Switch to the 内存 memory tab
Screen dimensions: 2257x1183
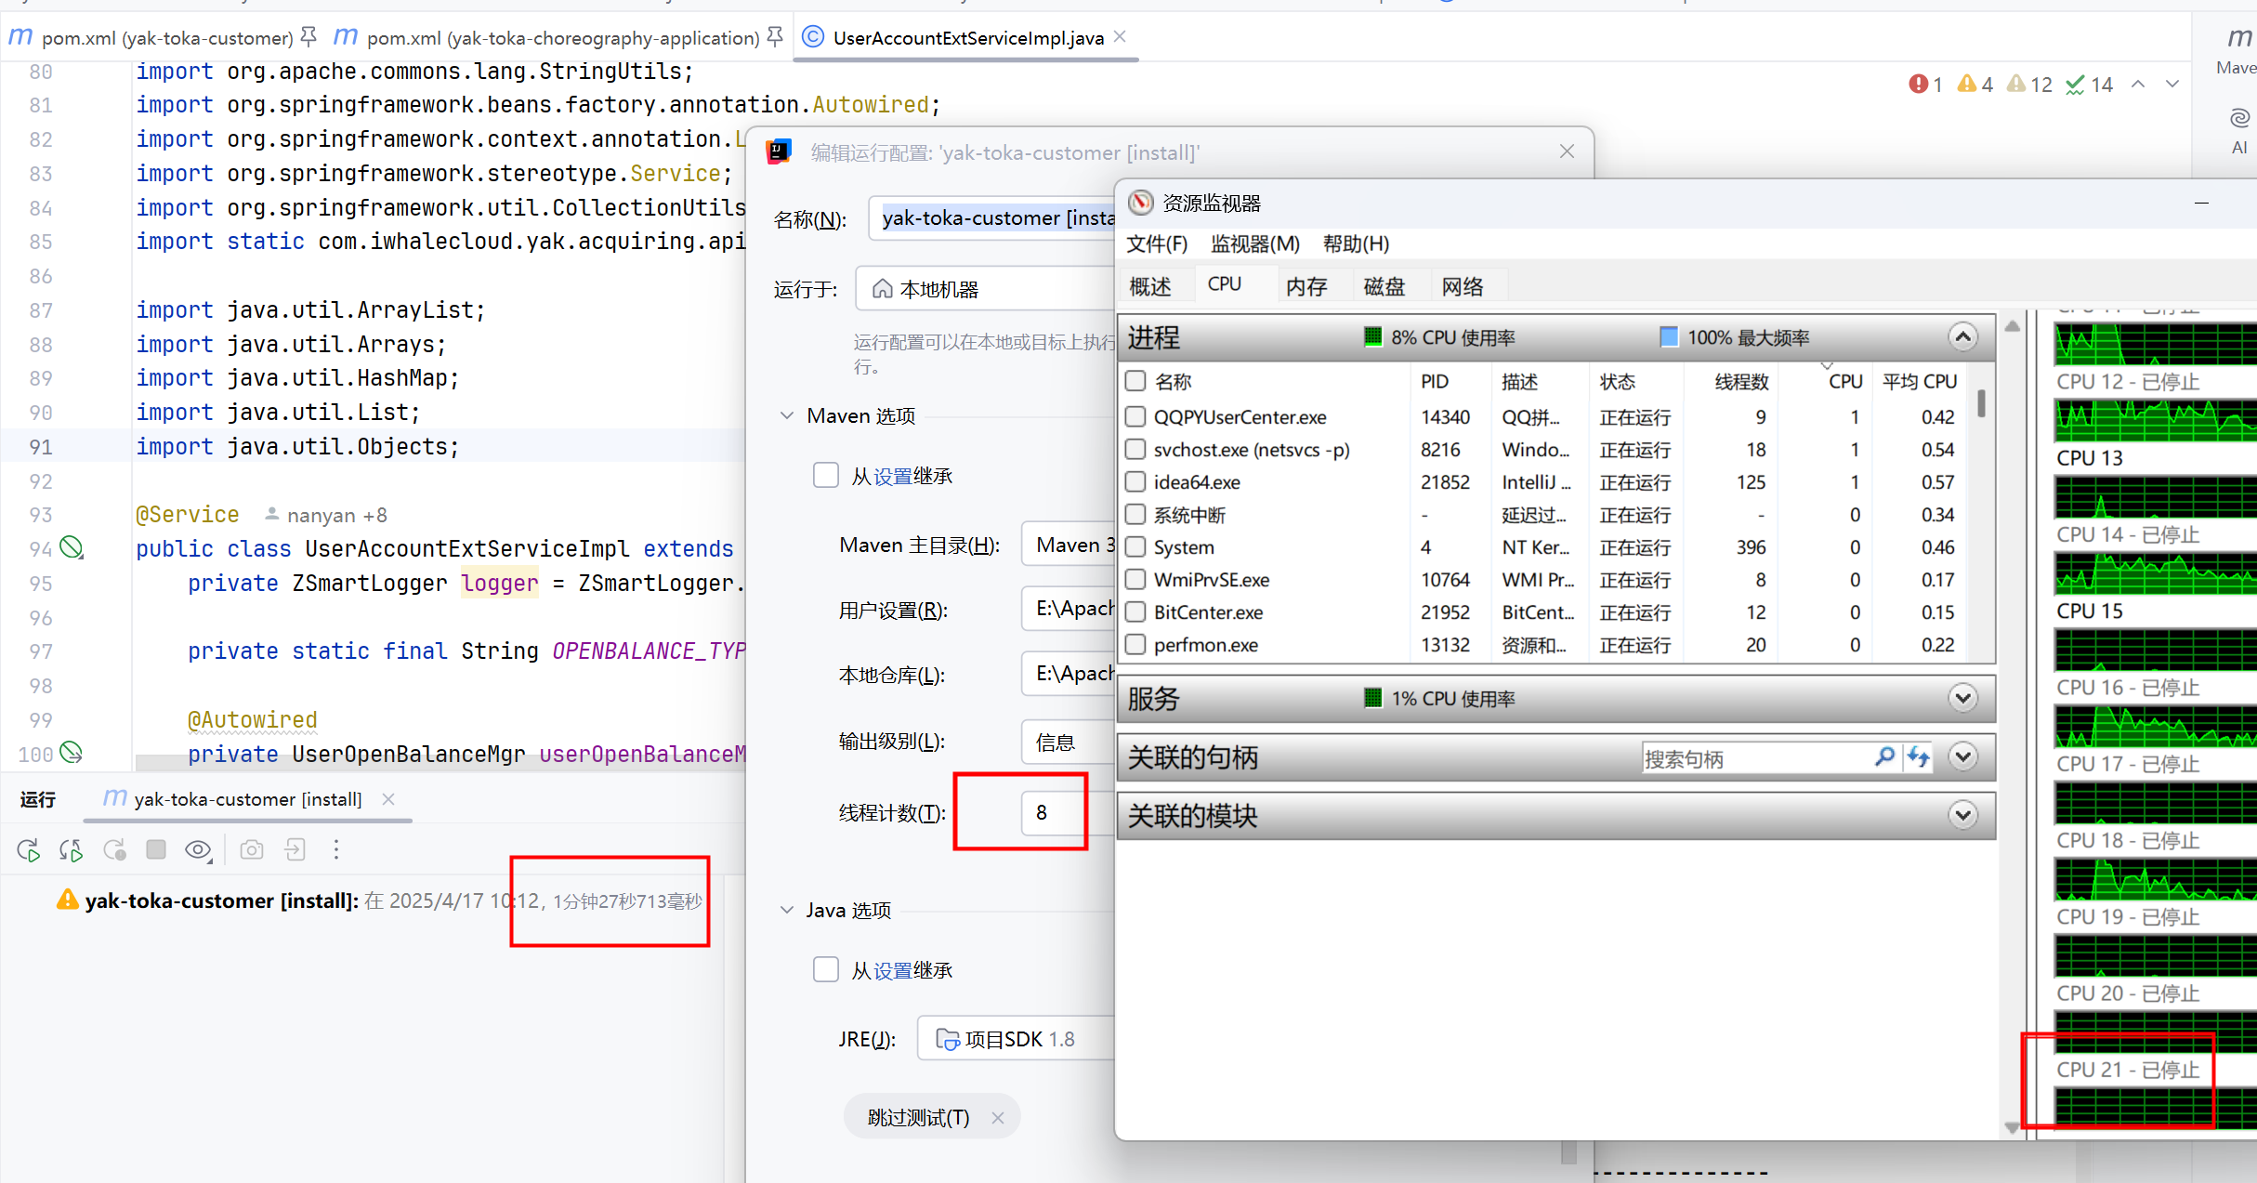tap(1306, 286)
